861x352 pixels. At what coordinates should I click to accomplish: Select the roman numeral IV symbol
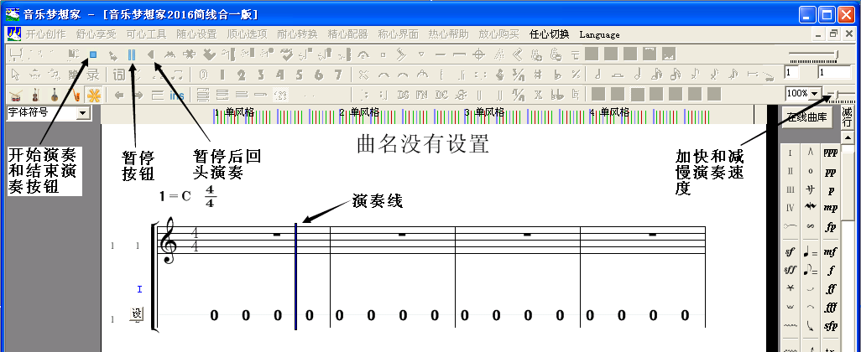[790, 208]
